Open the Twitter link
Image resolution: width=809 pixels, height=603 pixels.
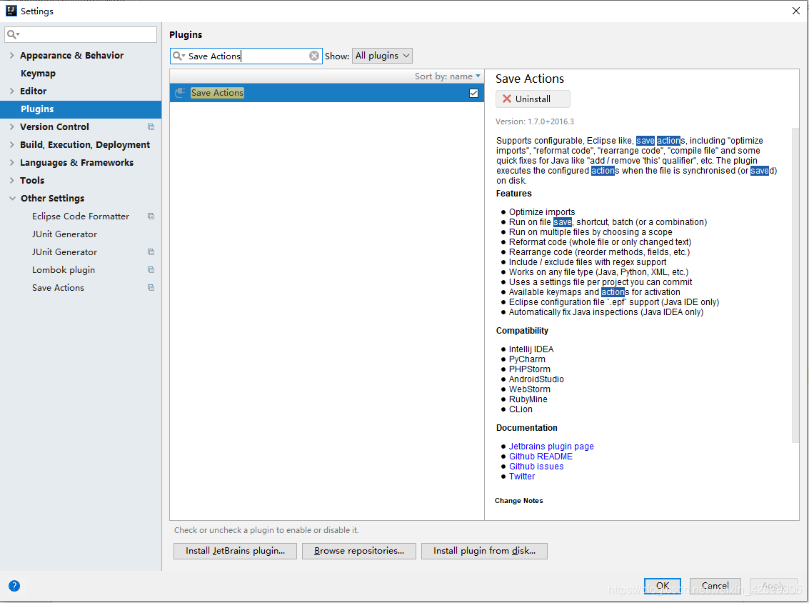pos(522,477)
